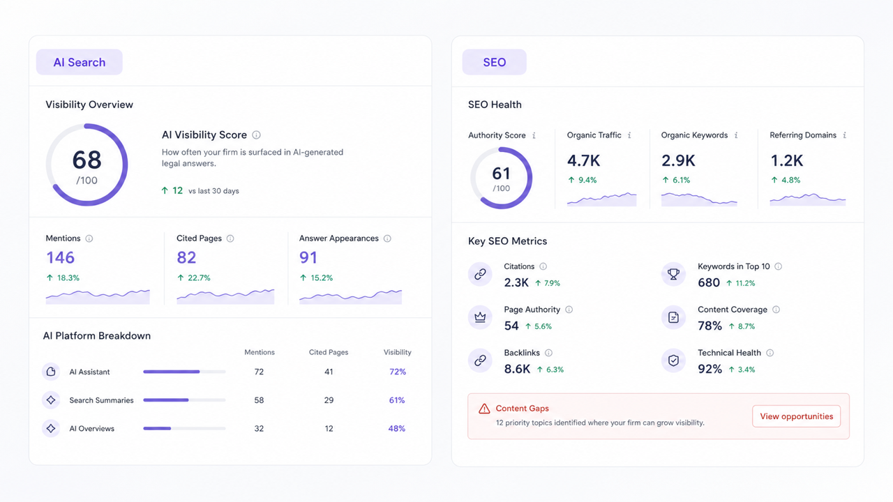Viewport: 893px width, 502px height.
Task: Click the Search Summaries visibility 61%
Action: pyautogui.click(x=397, y=400)
